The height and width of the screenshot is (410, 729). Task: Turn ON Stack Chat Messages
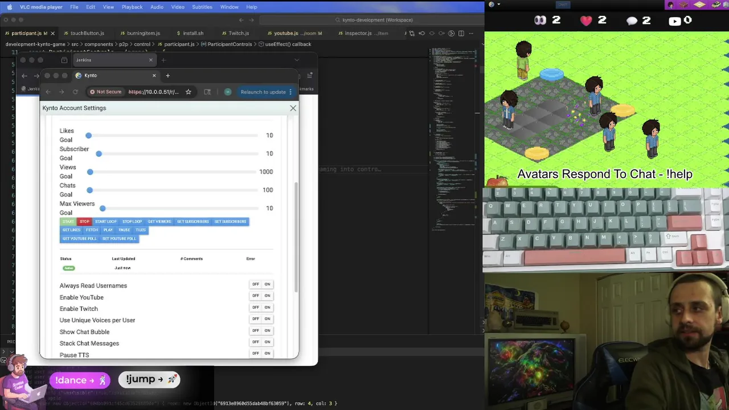tap(267, 342)
